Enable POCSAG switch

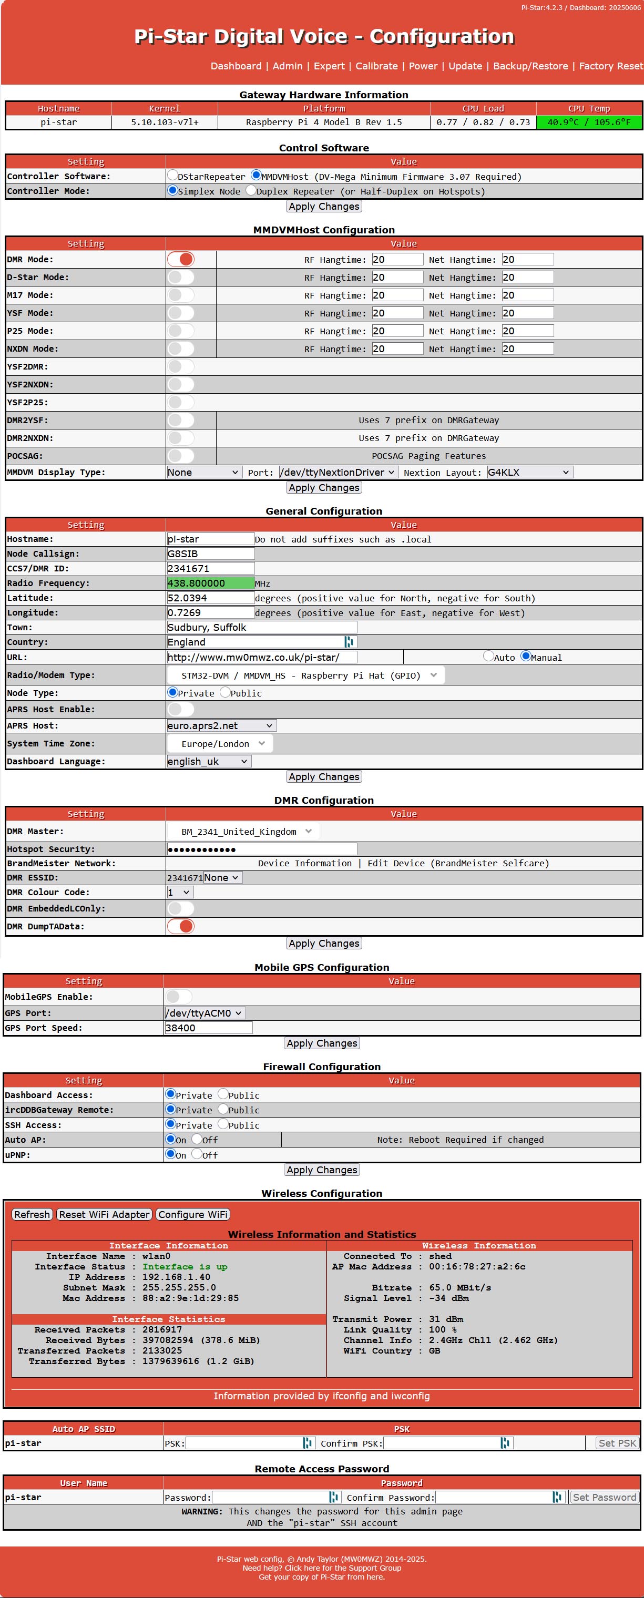[180, 456]
